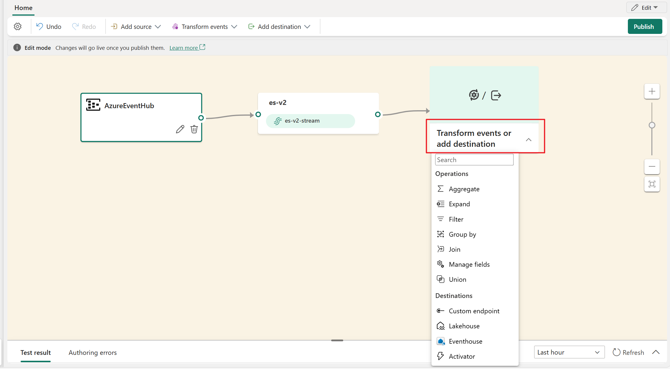This screenshot has width=670, height=369.
Task: Click the Lakehouse destination icon
Action: [440, 326]
